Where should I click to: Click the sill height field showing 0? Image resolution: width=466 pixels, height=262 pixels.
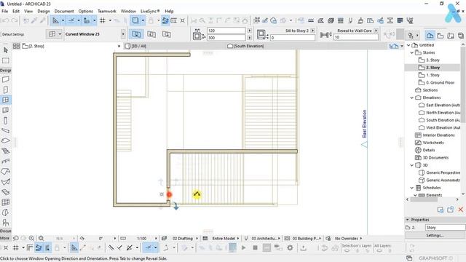[293, 38]
